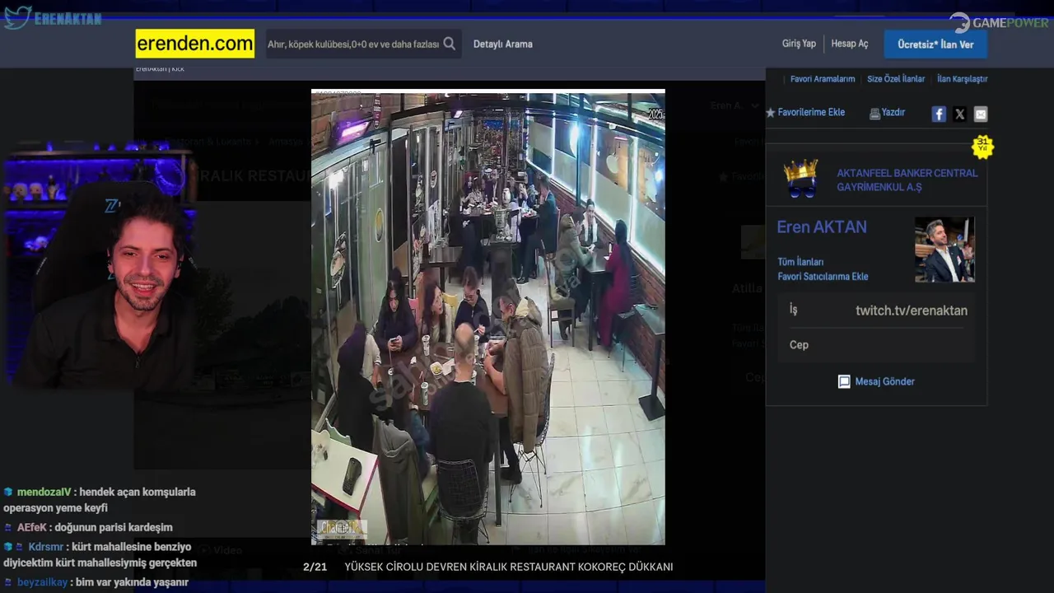Share listing via Facebook icon

[939, 114]
